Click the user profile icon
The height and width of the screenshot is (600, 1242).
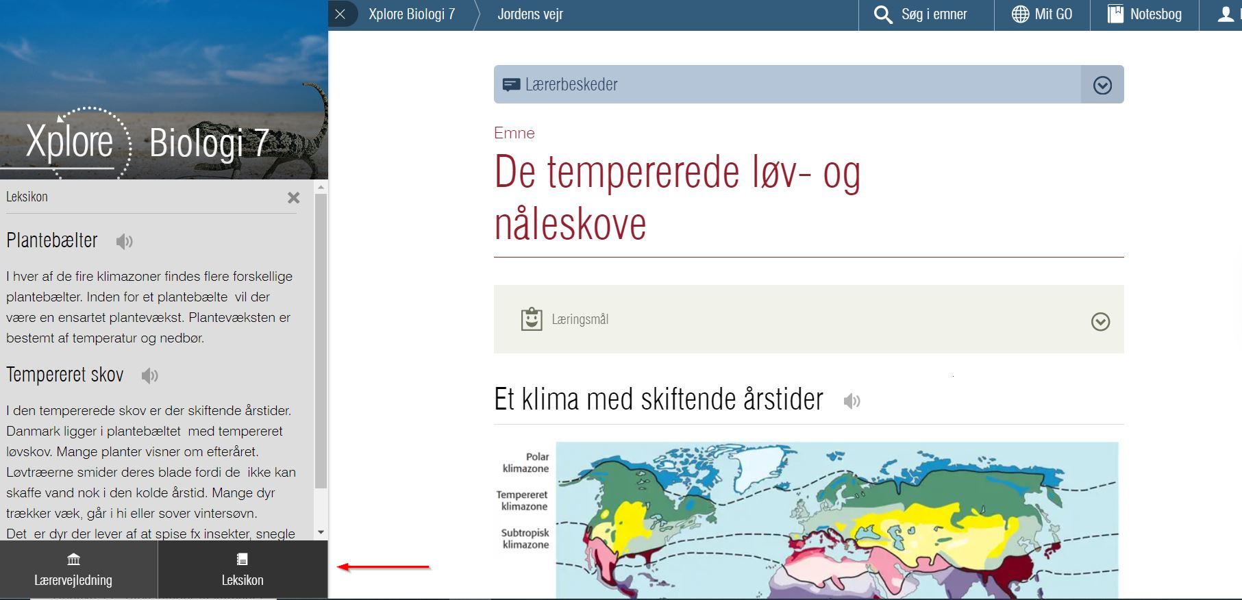click(1225, 14)
